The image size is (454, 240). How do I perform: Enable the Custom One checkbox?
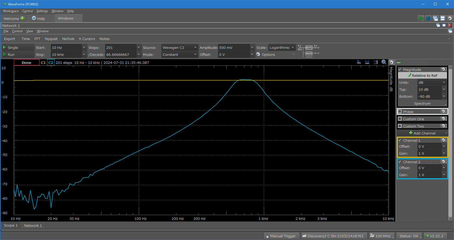[400, 119]
